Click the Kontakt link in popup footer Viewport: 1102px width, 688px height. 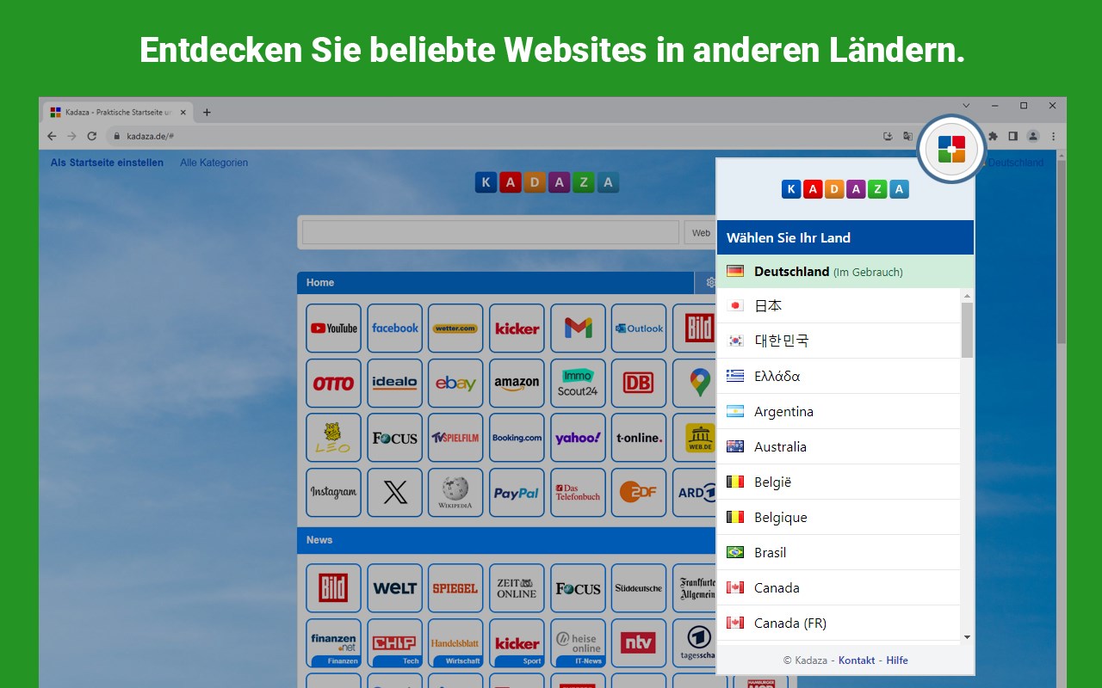point(857,660)
